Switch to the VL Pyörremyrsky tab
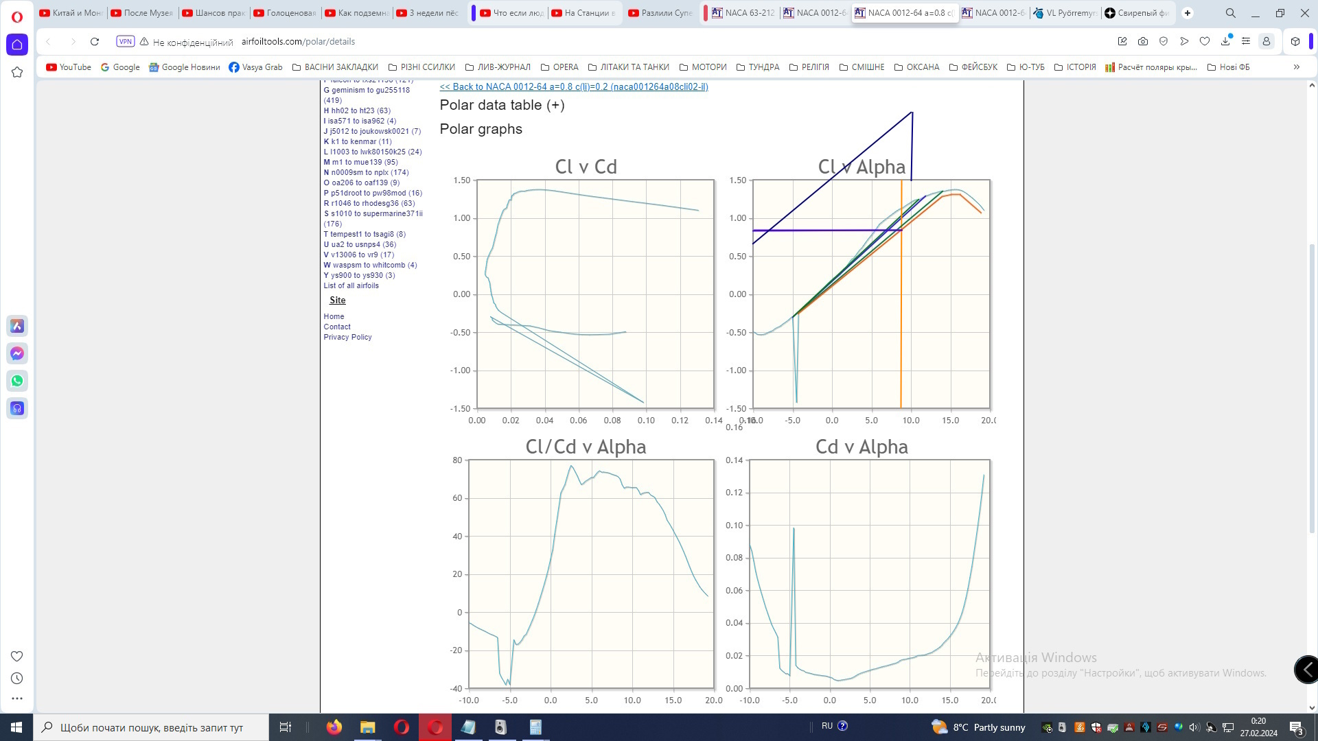1318x741 pixels. point(1064,13)
